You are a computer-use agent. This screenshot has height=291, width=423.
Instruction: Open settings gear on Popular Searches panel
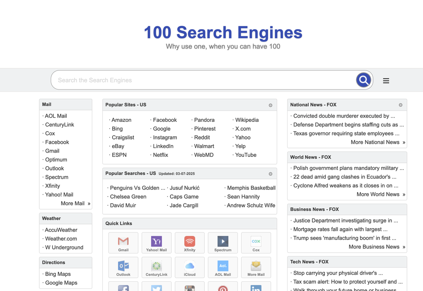point(270,174)
